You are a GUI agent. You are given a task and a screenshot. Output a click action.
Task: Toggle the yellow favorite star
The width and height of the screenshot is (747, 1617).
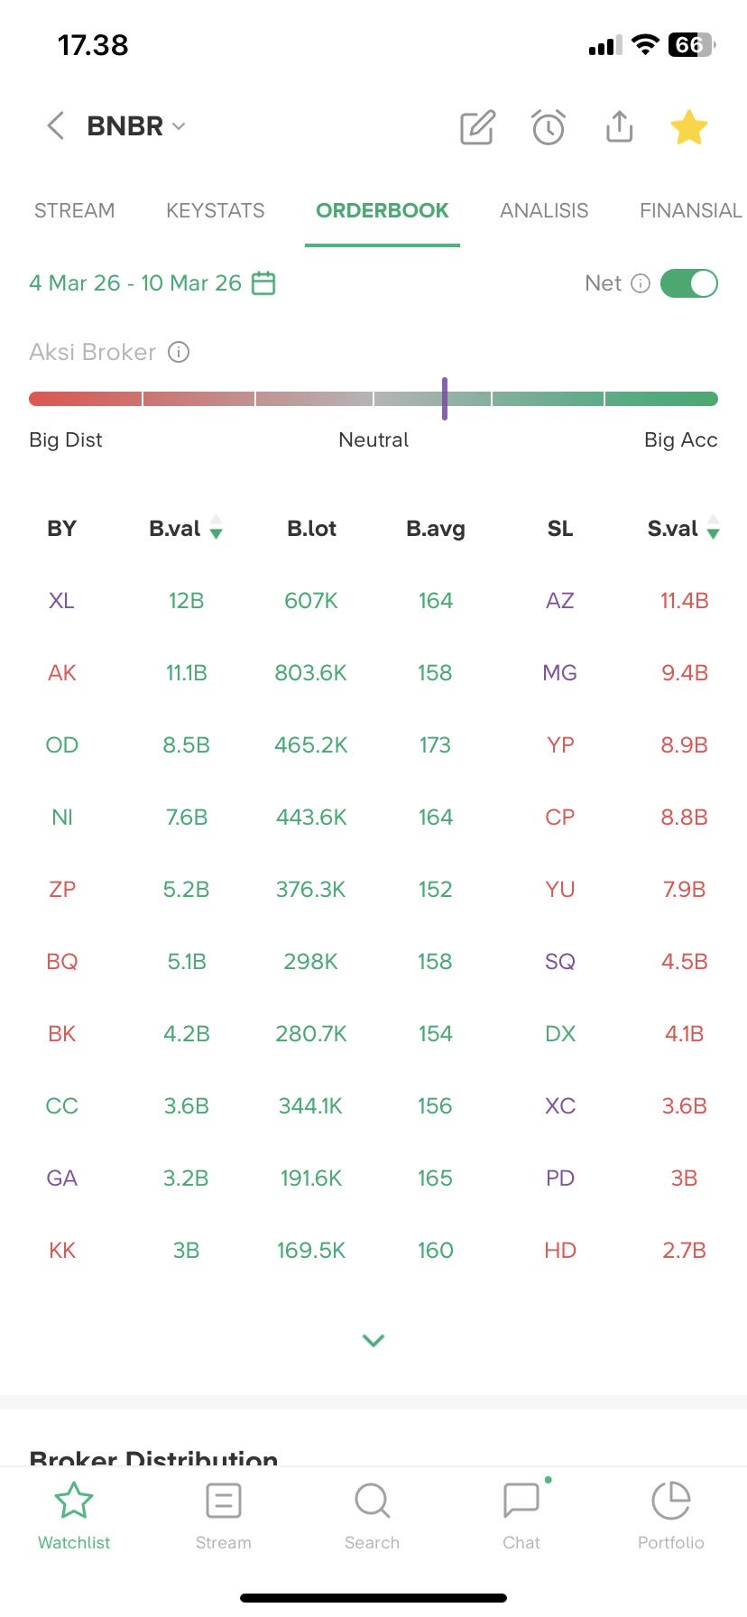point(689,127)
